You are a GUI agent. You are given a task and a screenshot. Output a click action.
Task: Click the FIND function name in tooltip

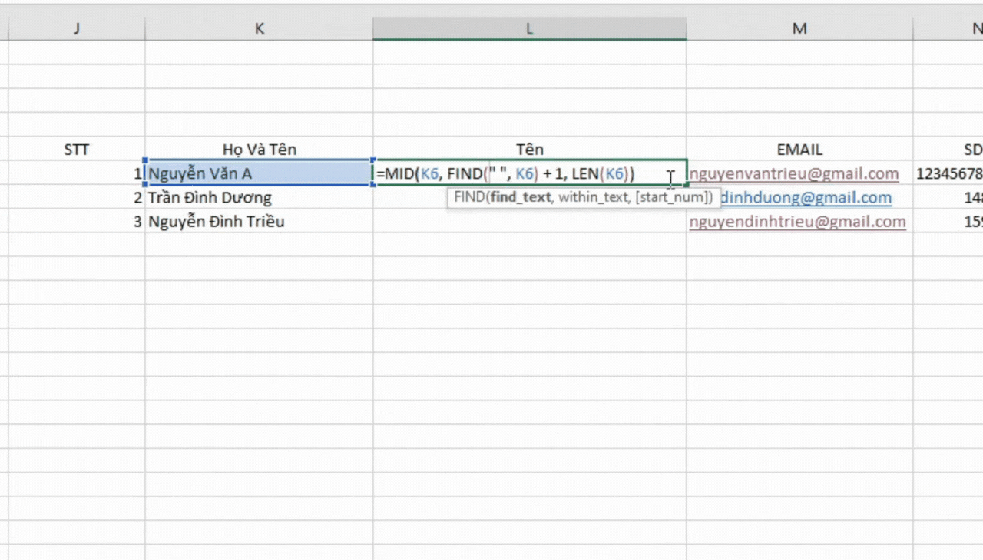point(468,197)
